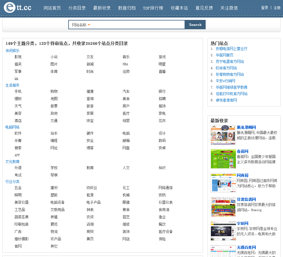This screenshot has width=283, height=257.
Task: Open the 母婴 subcategory
Action: click(x=126, y=121)
